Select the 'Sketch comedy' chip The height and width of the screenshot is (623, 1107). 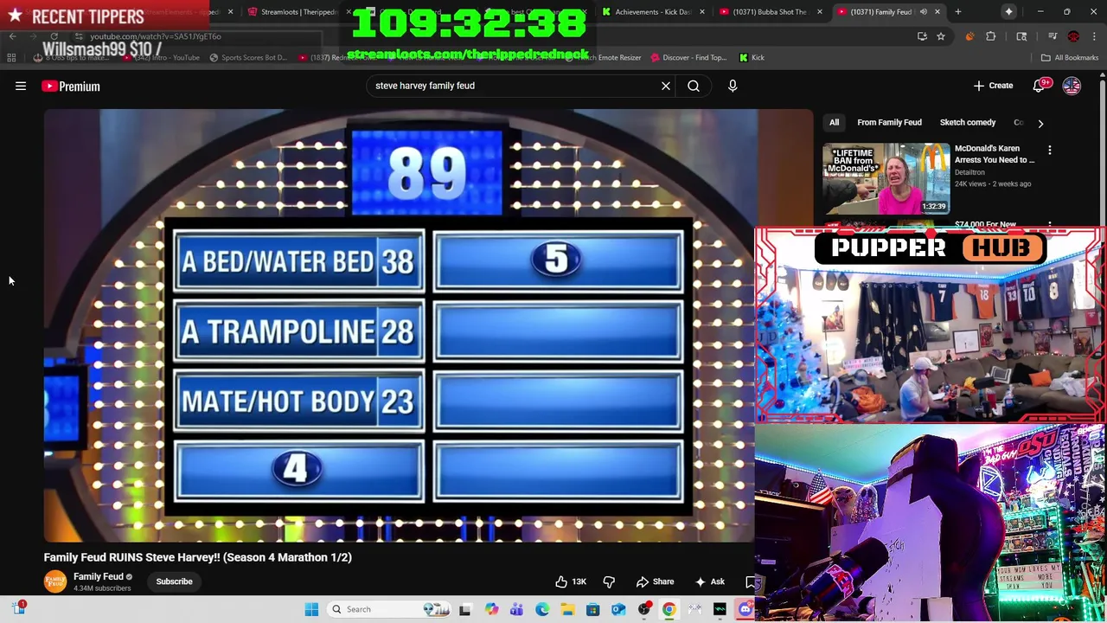coord(968,123)
